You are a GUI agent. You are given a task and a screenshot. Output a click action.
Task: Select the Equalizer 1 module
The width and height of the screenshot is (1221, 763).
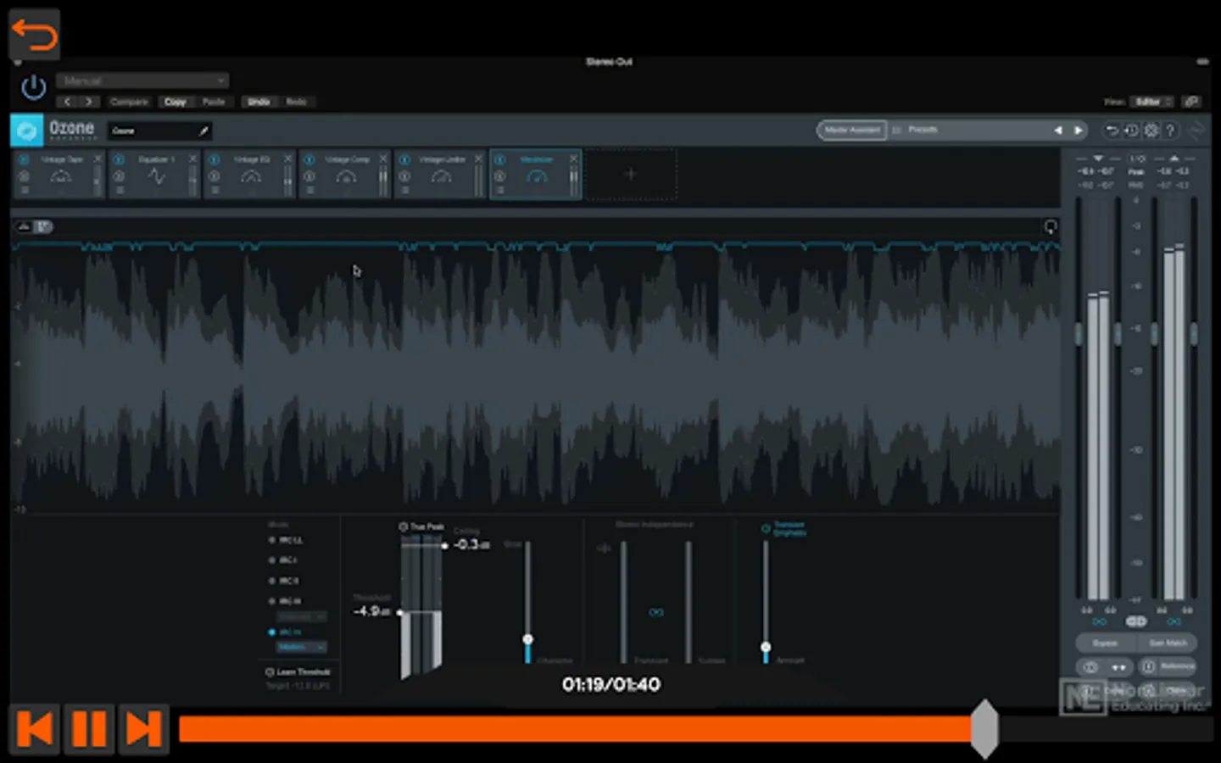pyautogui.click(x=156, y=175)
